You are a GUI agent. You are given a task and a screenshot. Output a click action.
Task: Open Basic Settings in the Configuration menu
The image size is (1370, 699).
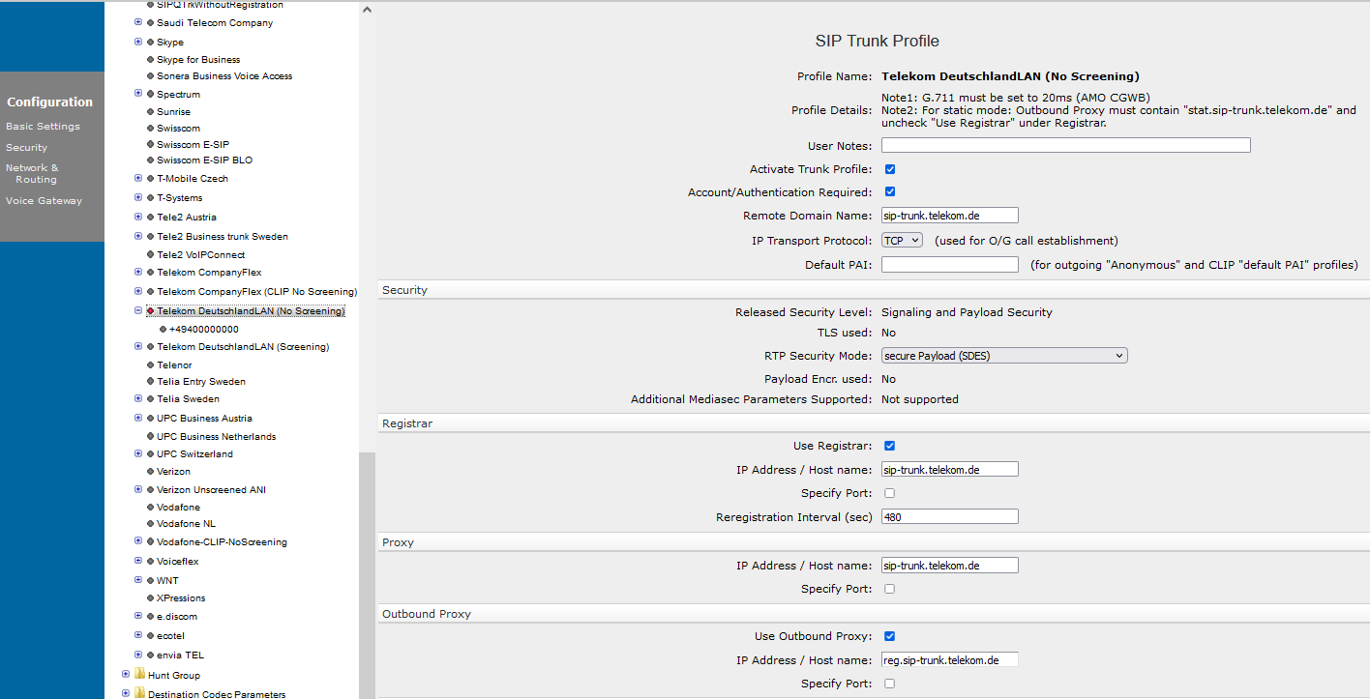click(43, 127)
